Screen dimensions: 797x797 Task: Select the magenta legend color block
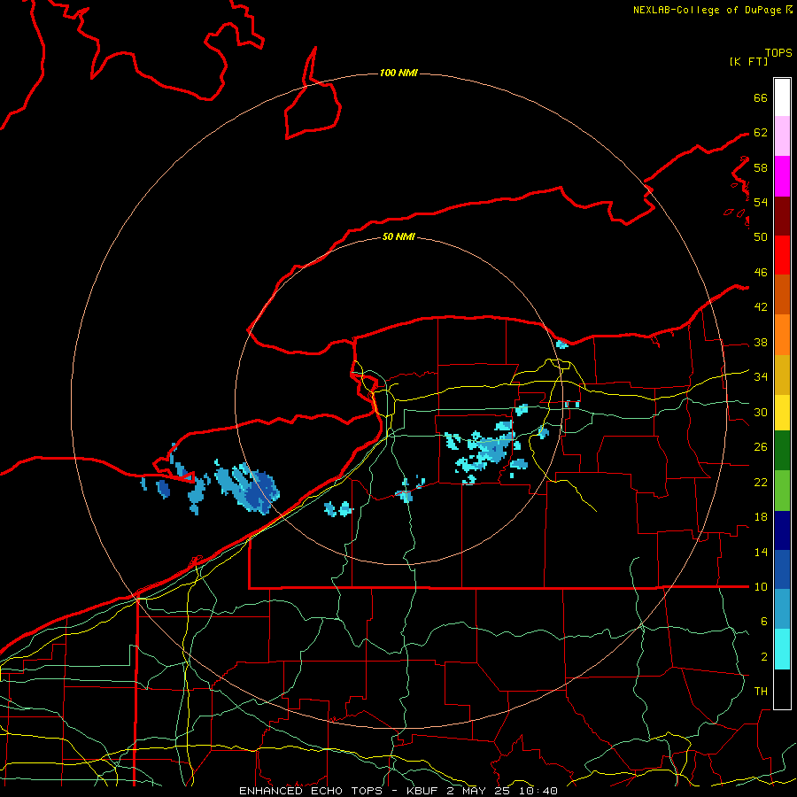(782, 176)
